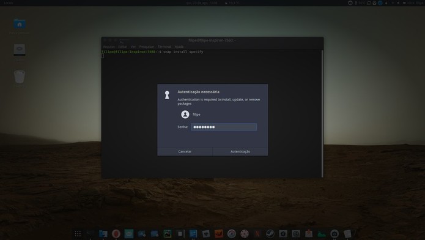Open the file manager icon in the dock
Screen dimensions: 425x240
tap(103, 233)
